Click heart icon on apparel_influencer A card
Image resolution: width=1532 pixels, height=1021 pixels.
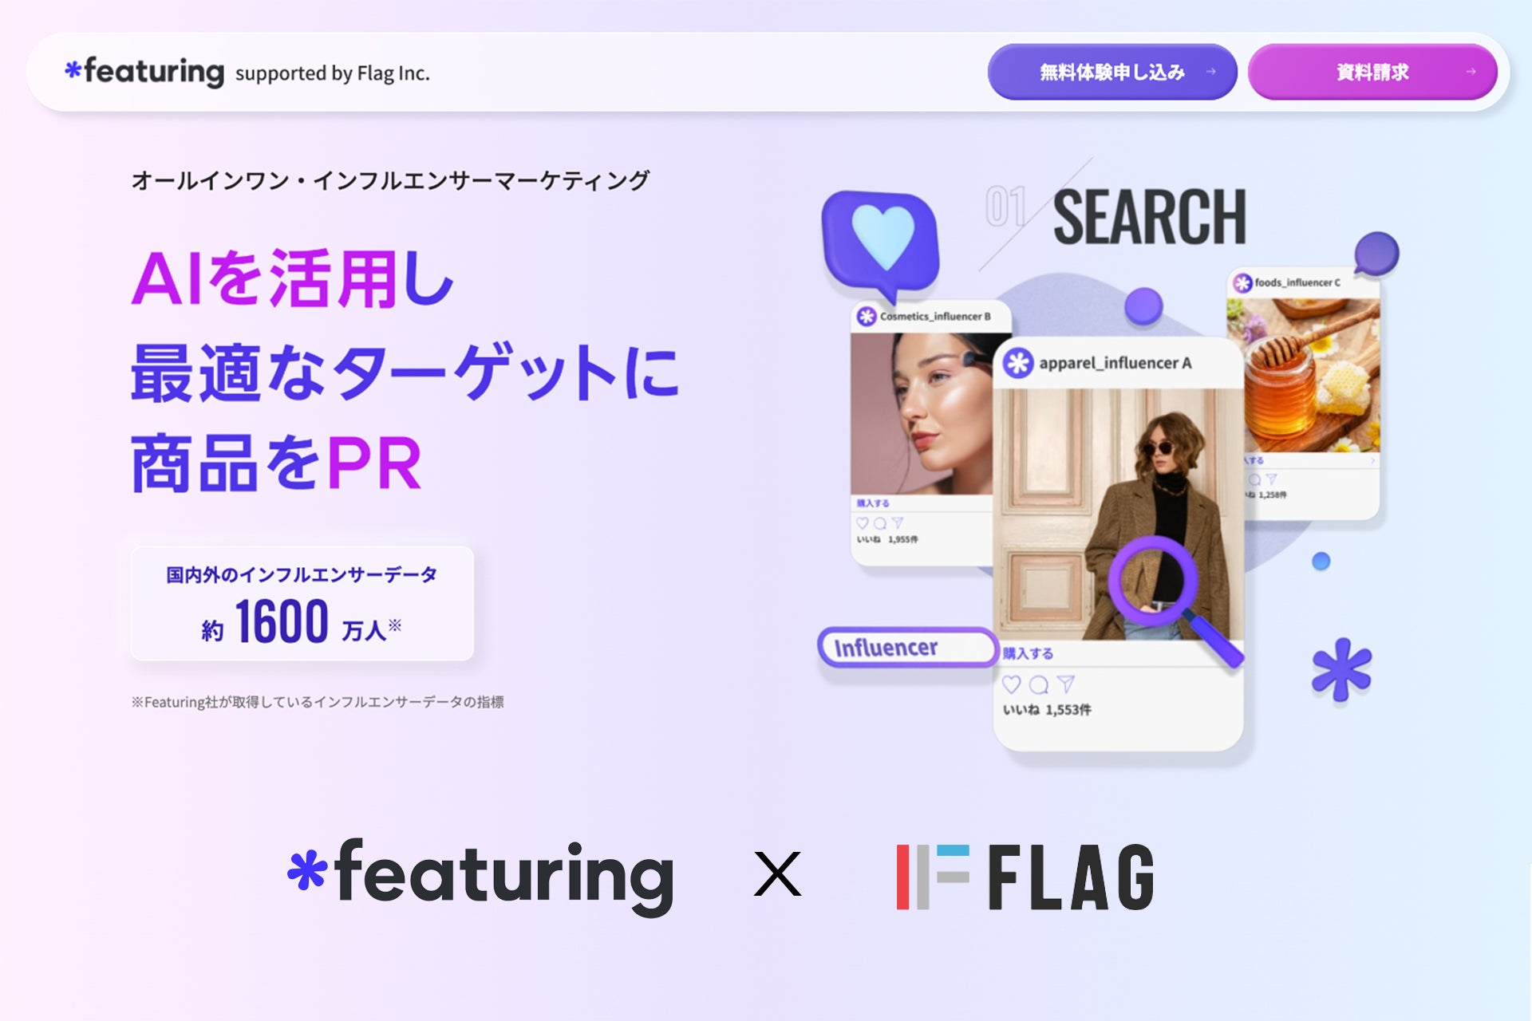1012,684
